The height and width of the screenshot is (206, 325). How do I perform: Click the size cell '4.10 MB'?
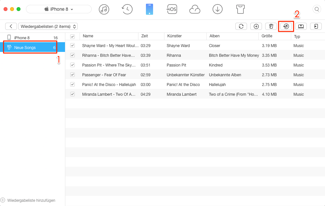click(x=269, y=94)
